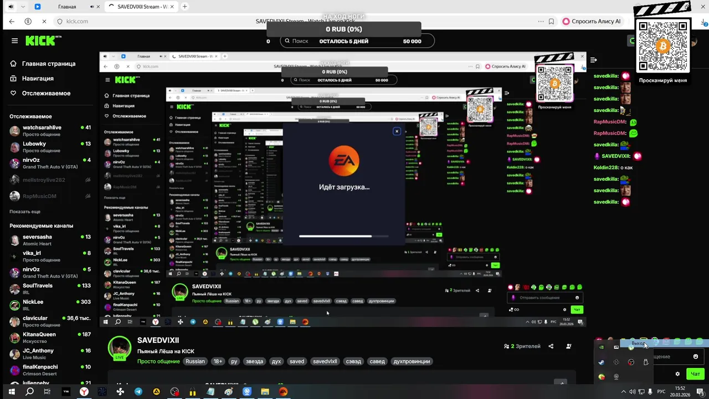
Task: Bookmark this page
Action: coord(551,21)
